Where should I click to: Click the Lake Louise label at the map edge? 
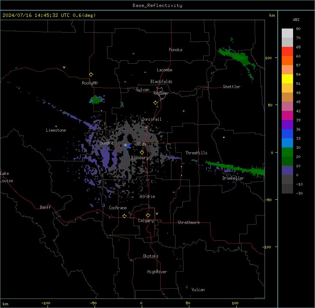tap(7, 177)
